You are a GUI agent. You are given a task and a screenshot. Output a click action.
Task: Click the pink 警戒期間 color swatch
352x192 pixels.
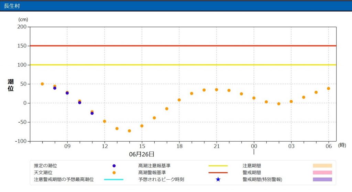click(x=322, y=172)
